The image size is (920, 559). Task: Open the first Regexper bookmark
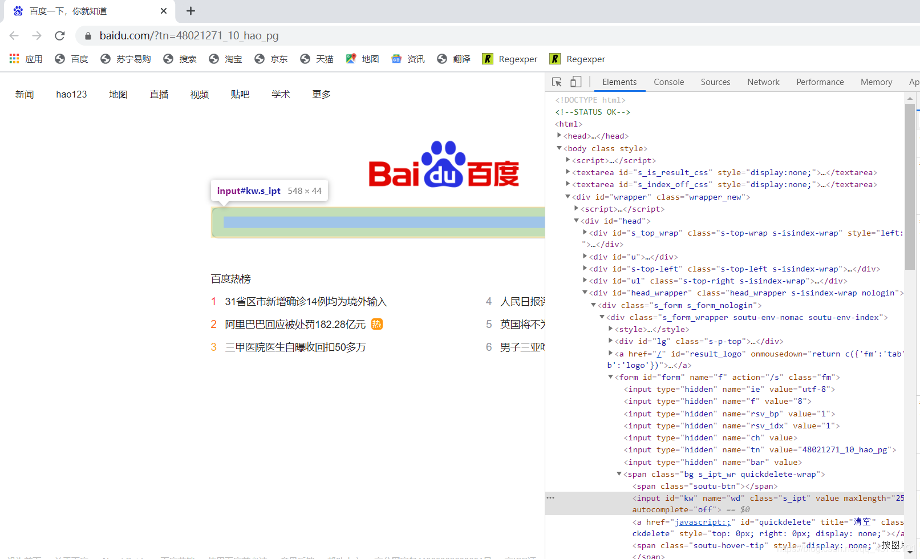click(510, 59)
